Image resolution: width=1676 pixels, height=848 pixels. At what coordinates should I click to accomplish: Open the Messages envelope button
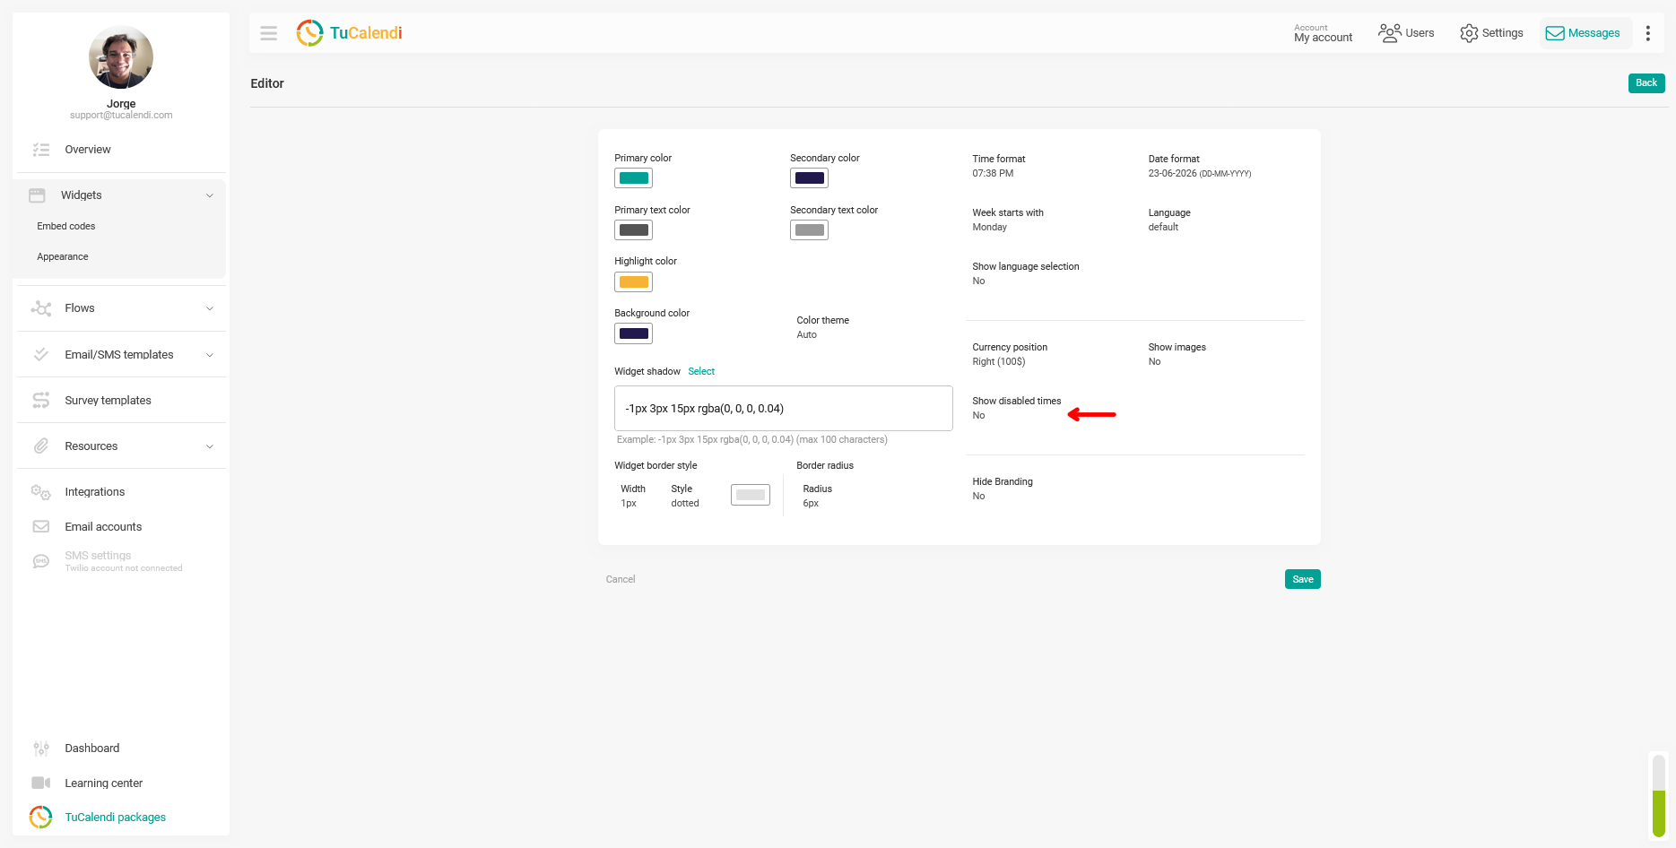[1585, 33]
